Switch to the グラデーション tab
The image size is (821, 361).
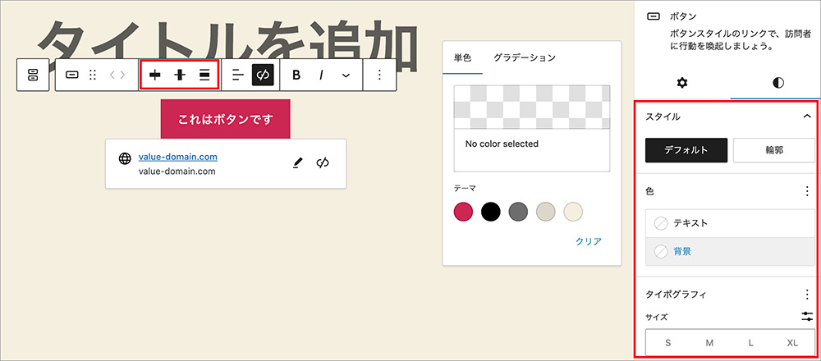(x=524, y=58)
